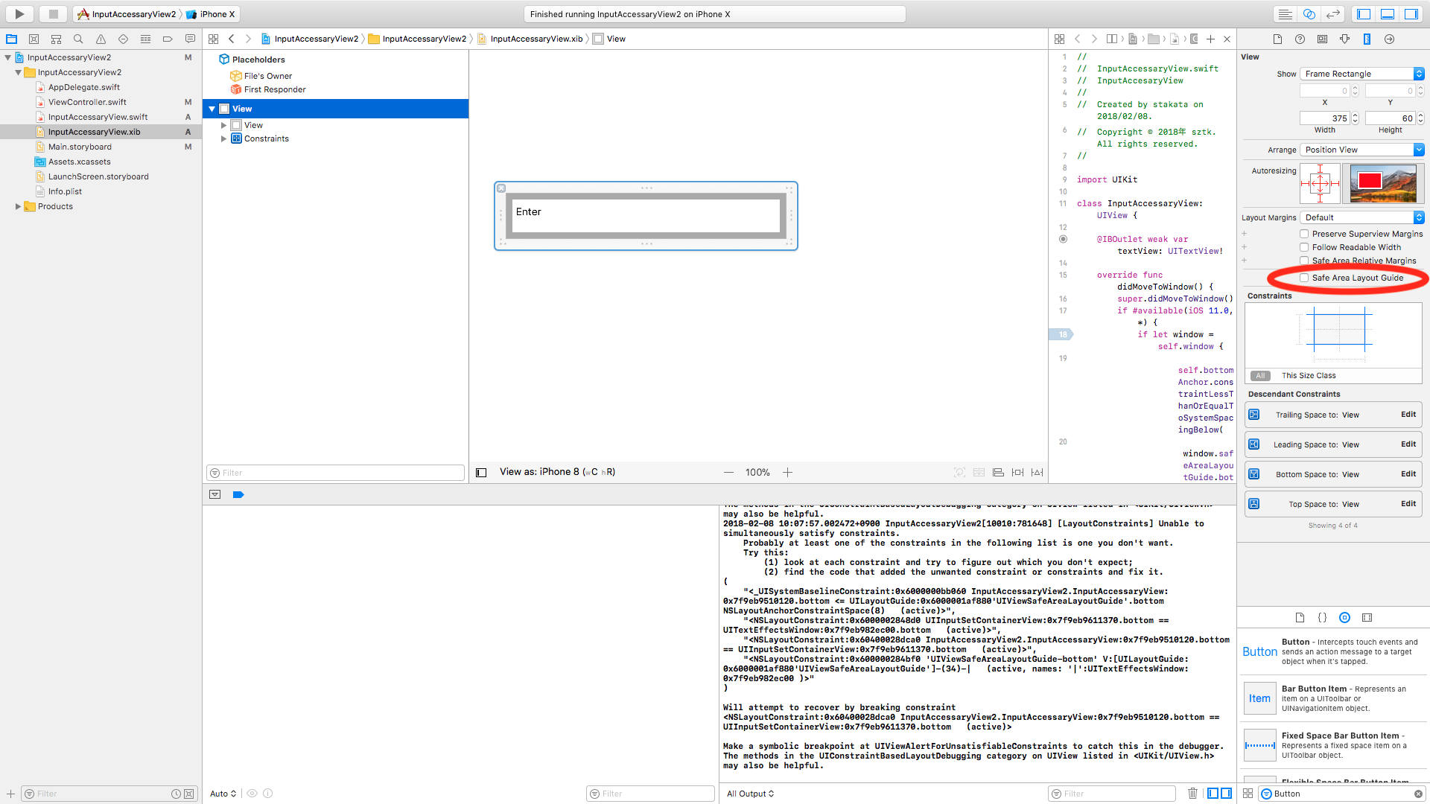Open the Frame Rectangle dropdown
Viewport: 1430px width, 804px height.
coord(1361,74)
